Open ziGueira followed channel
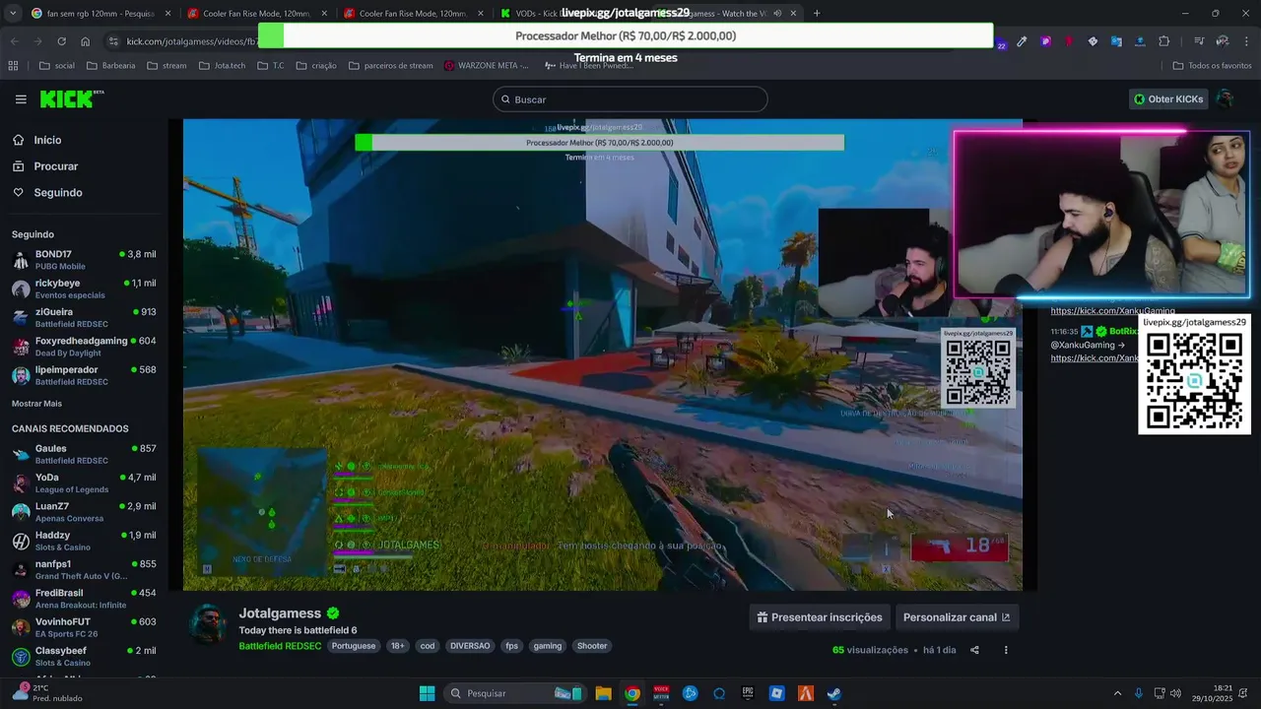This screenshot has width=1261, height=709. pyautogui.click(x=84, y=317)
